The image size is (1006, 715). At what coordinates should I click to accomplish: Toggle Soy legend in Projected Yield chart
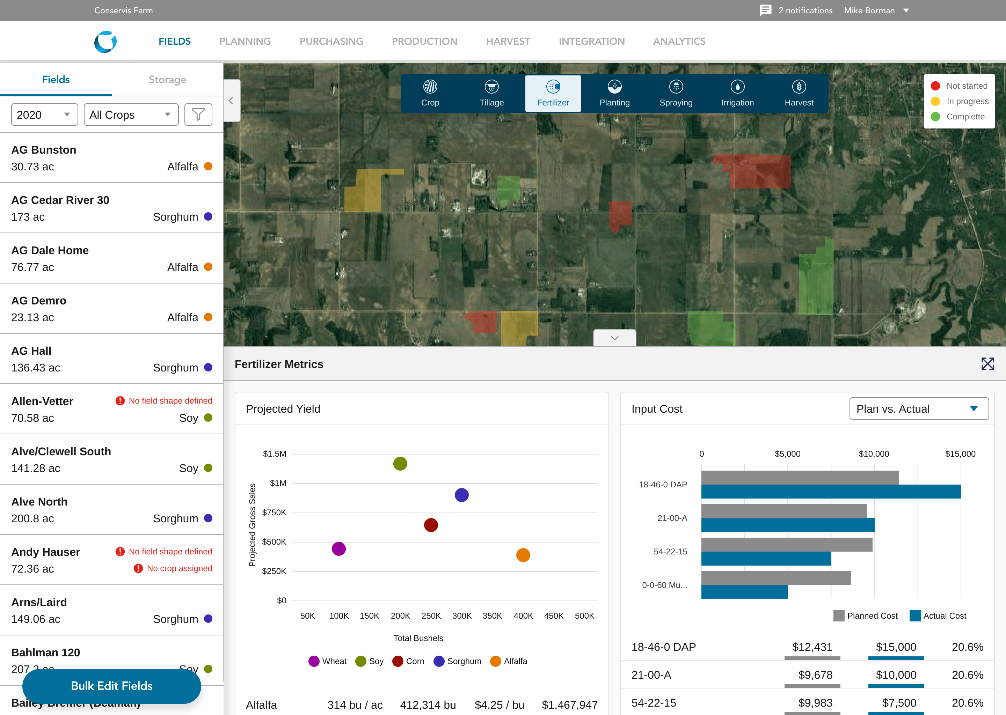[369, 661]
